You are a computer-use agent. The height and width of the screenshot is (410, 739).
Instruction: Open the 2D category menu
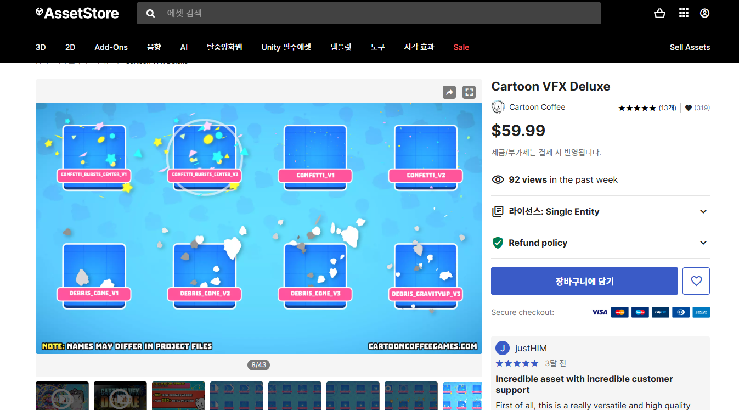(x=70, y=47)
